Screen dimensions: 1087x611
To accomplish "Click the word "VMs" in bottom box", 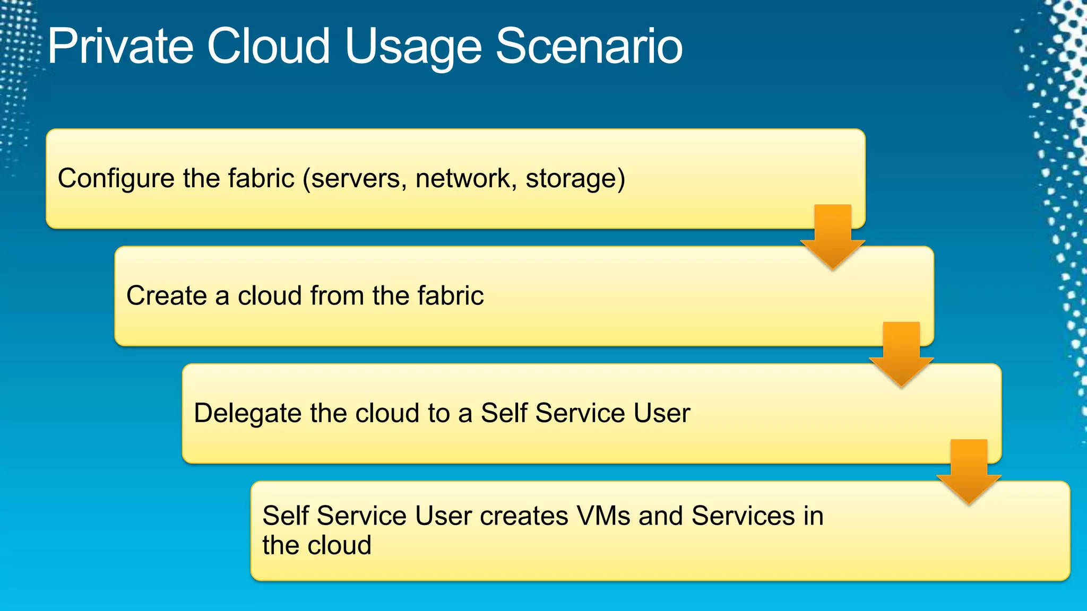I will click(x=603, y=516).
